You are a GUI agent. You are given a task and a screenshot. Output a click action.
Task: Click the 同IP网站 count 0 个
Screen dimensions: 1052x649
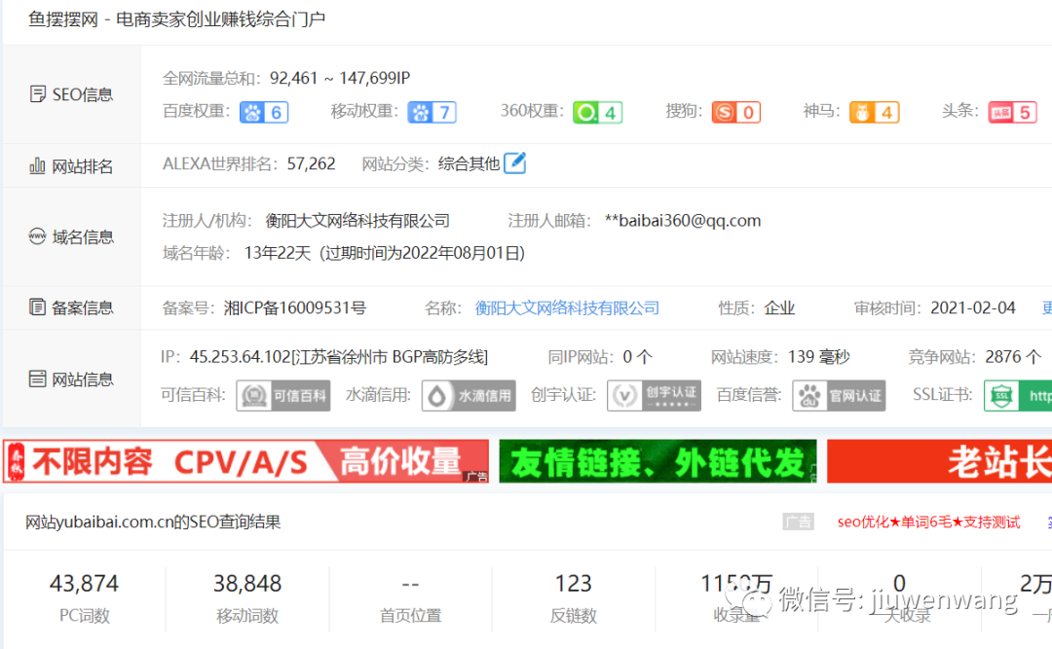point(637,357)
